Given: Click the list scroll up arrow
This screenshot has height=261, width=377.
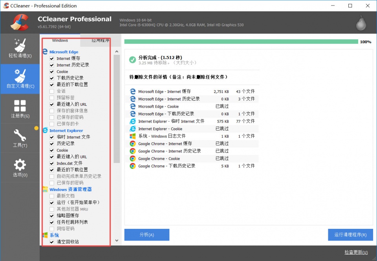Looking at the screenshot, I should (x=117, y=52).
